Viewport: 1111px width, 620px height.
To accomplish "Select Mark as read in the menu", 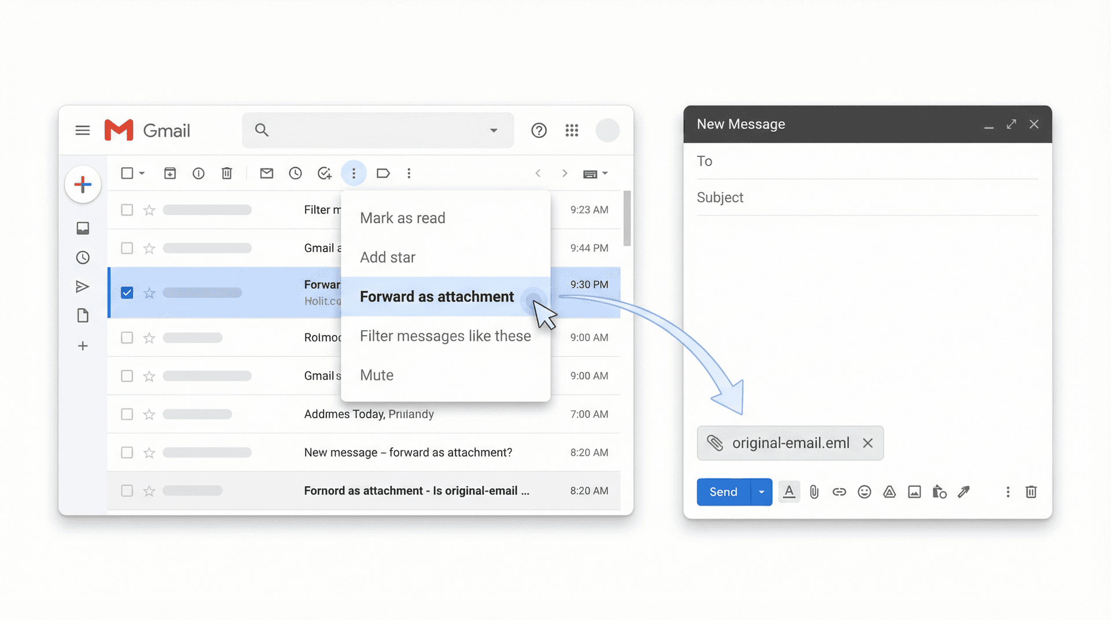I will tap(402, 217).
